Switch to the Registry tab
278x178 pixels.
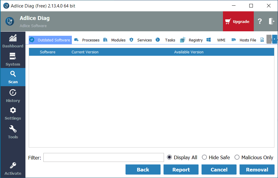pyautogui.click(x=191, y=40)
